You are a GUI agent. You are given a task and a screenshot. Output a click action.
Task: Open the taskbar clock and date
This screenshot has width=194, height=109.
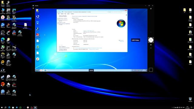point(187,107)
